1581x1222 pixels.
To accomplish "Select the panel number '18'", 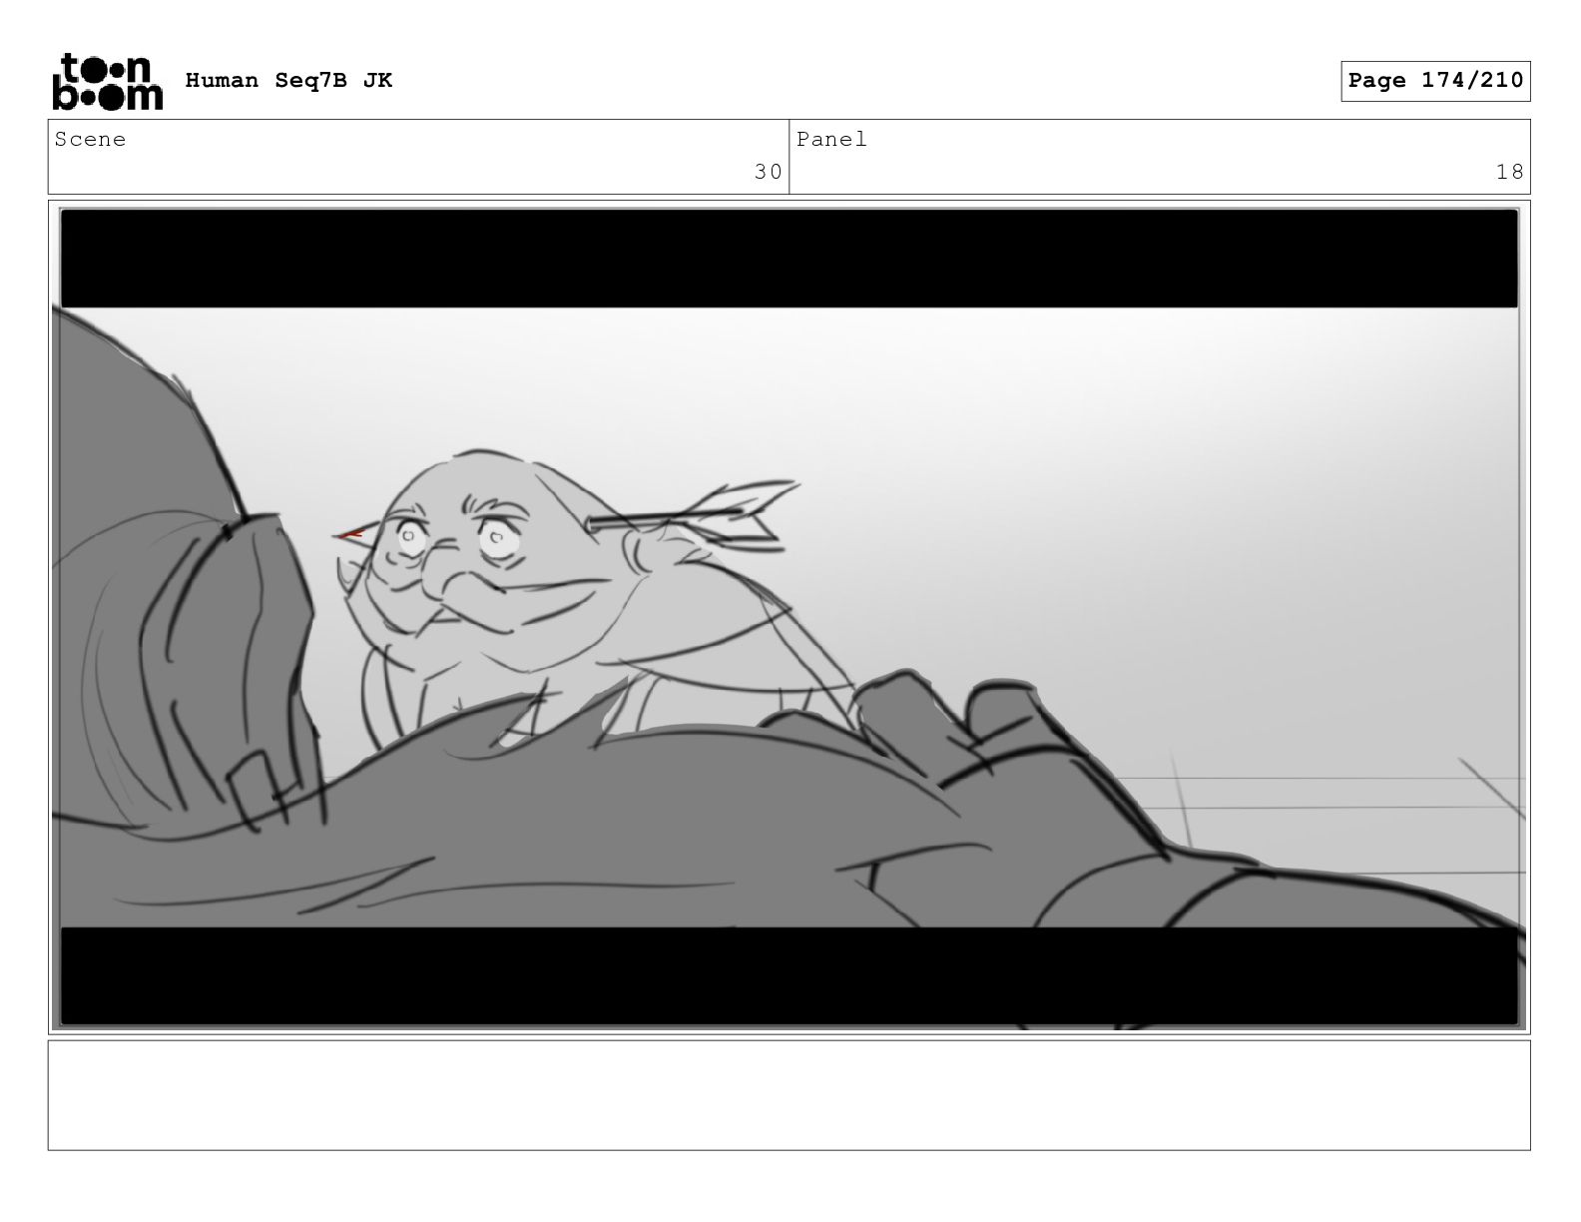I will 1509,172.
